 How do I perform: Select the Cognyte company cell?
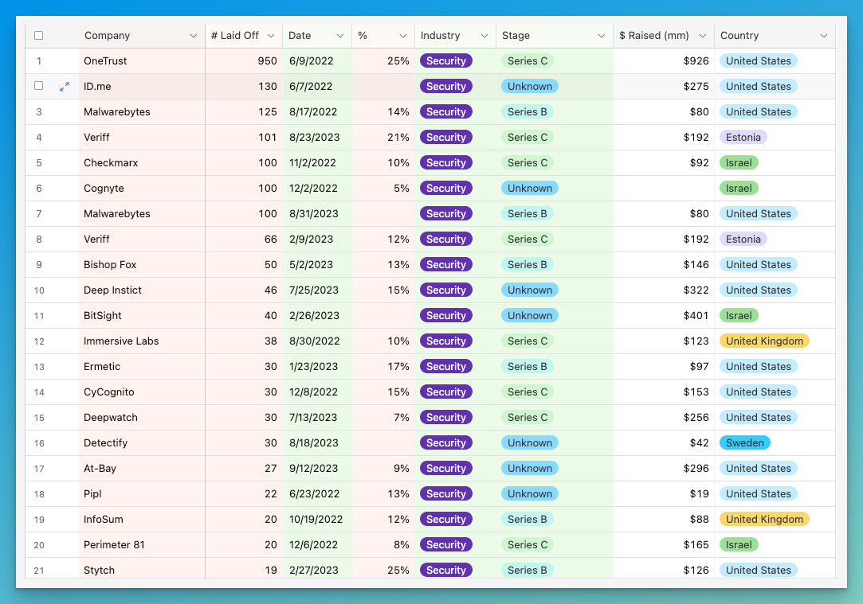[142, 188]
